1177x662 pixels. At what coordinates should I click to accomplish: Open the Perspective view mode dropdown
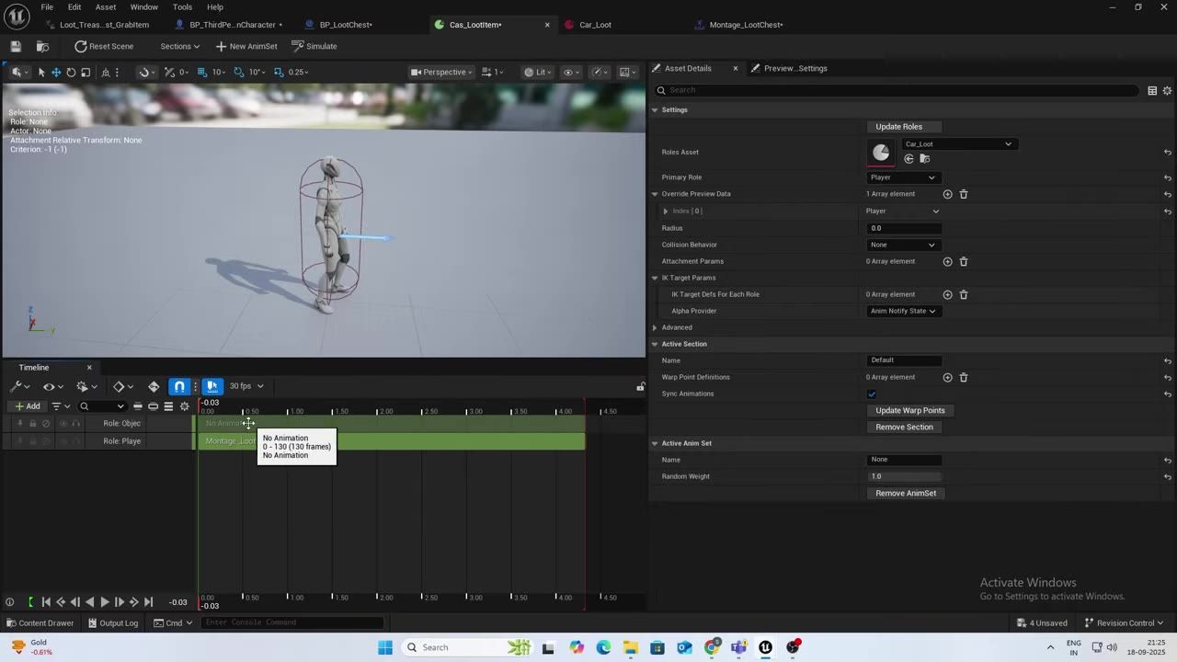pyautogui.click(x=442, y=72)
